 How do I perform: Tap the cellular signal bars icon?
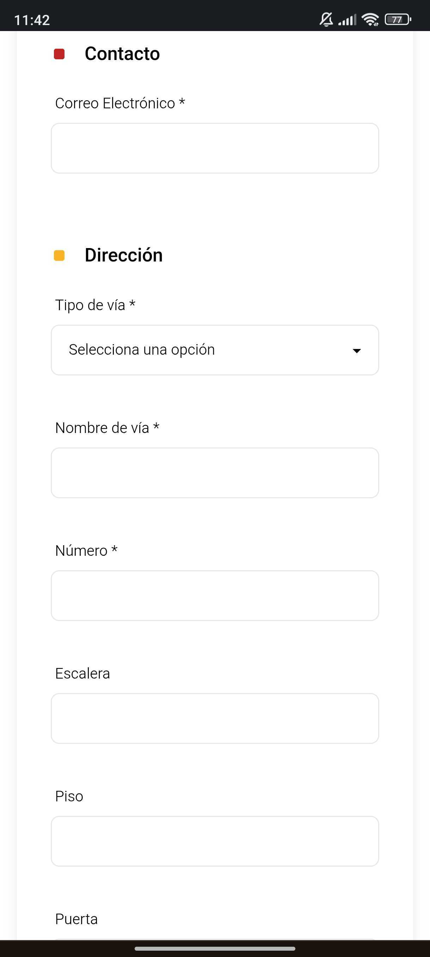(x=347, y=20)
